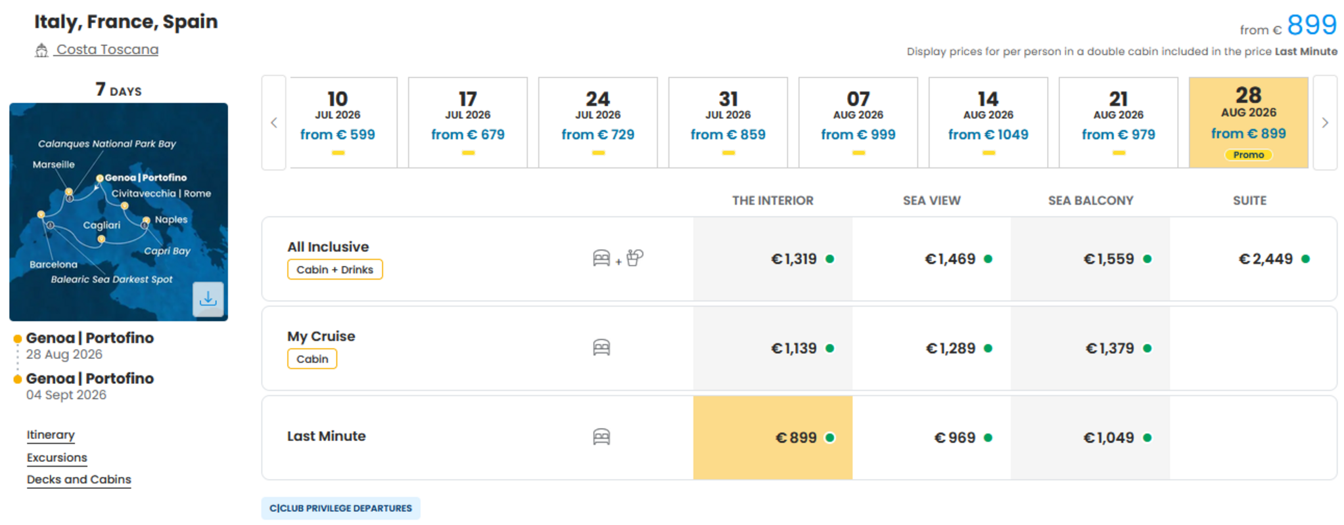
Task: Select the 10 Jul 2026 departure
Action: tap(344, 123)
